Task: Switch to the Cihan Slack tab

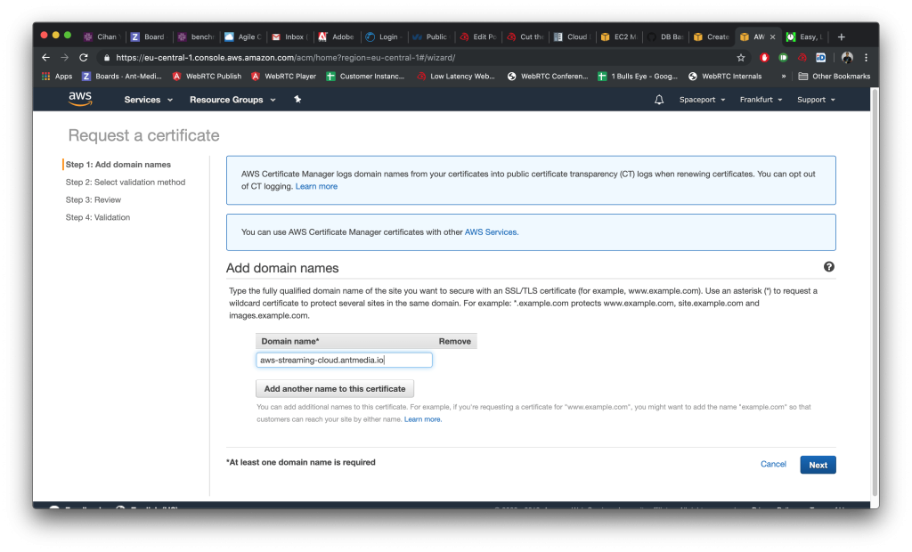Action: point(102,37)
